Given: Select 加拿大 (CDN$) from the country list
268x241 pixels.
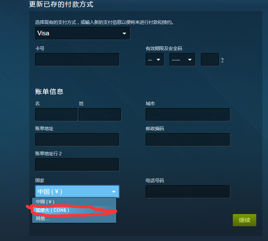Looking at the screenshot, I should pos(74,210).
